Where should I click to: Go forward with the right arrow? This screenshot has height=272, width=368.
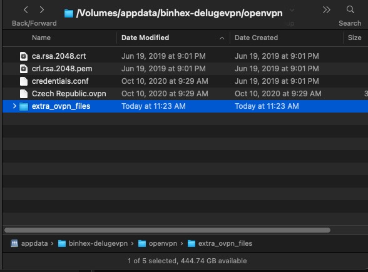tap(42, 10)
